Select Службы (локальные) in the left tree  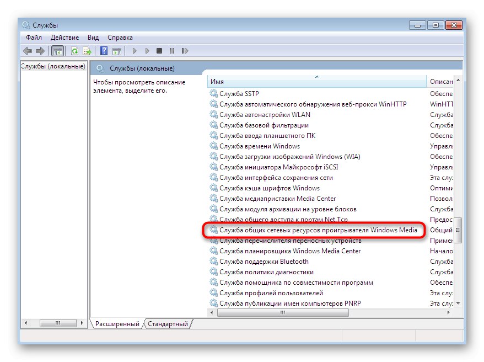pyautogui.click(x=53, y=66)
